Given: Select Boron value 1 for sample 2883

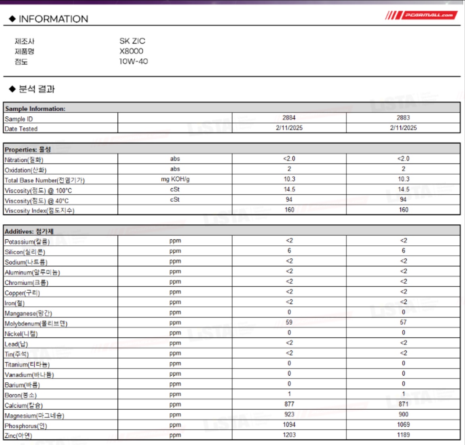Looking at the screenshot, I should pyautogui.click(x=403, y=394).
